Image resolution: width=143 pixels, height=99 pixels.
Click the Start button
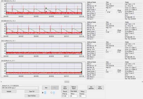(46, 88)
